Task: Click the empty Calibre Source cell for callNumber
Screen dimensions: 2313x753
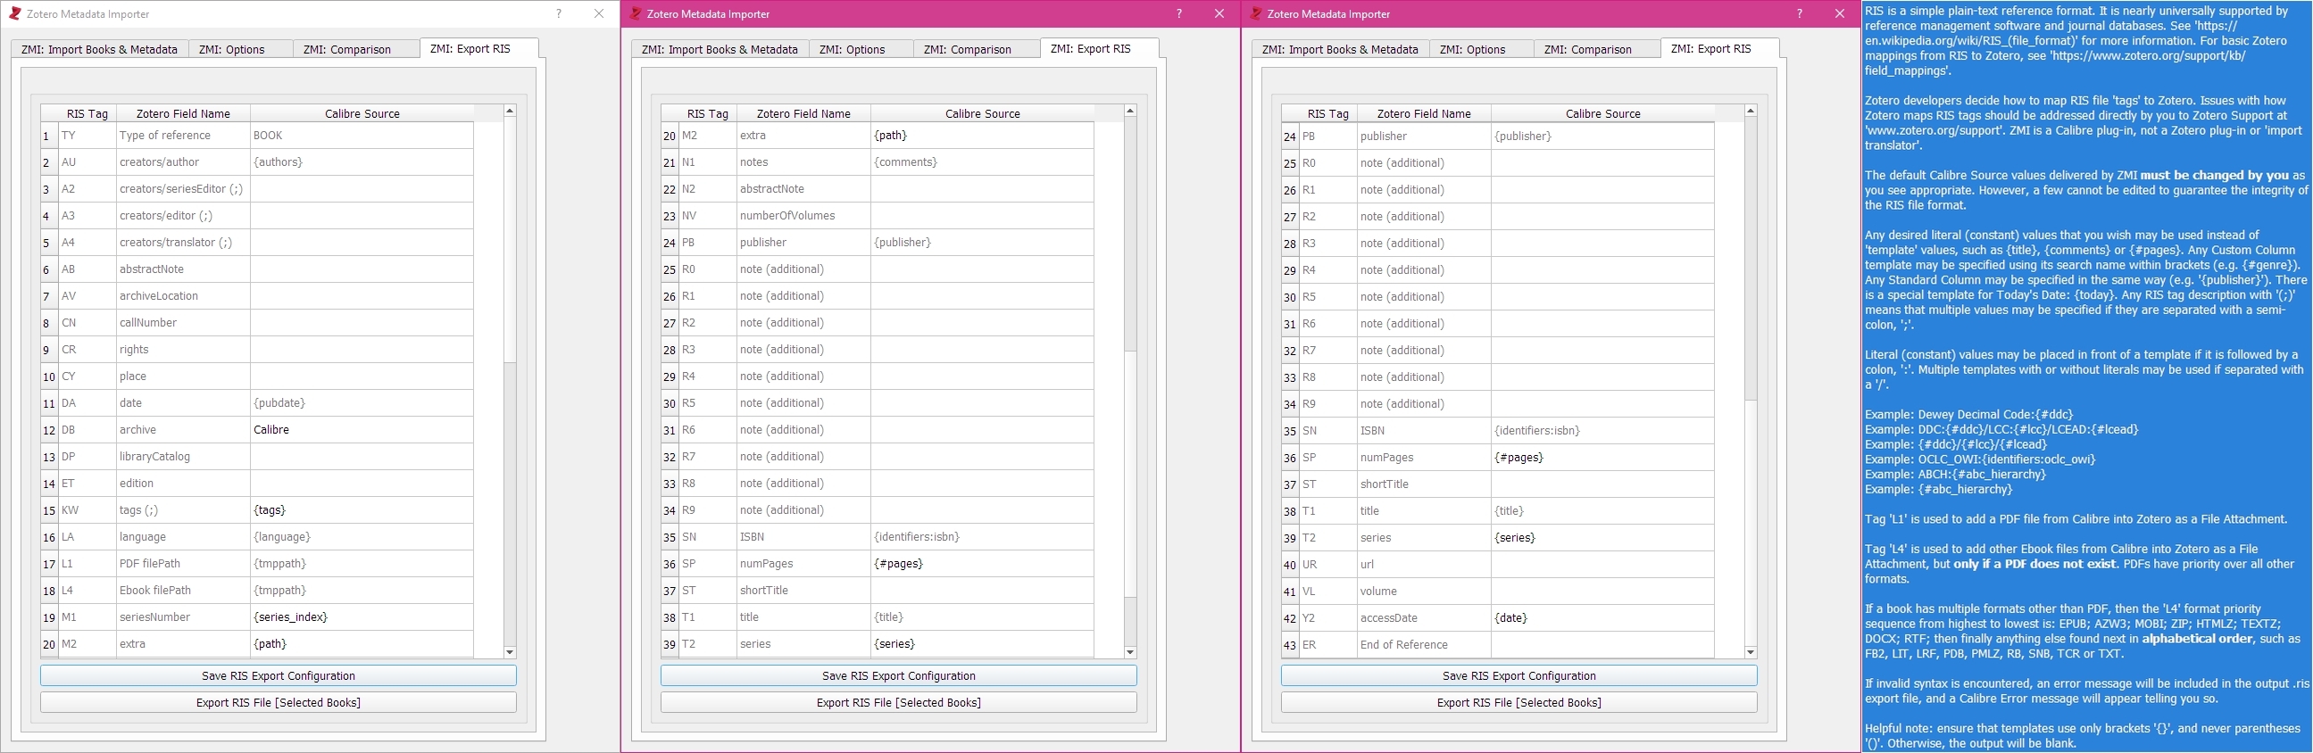Action: pos(362,322)
